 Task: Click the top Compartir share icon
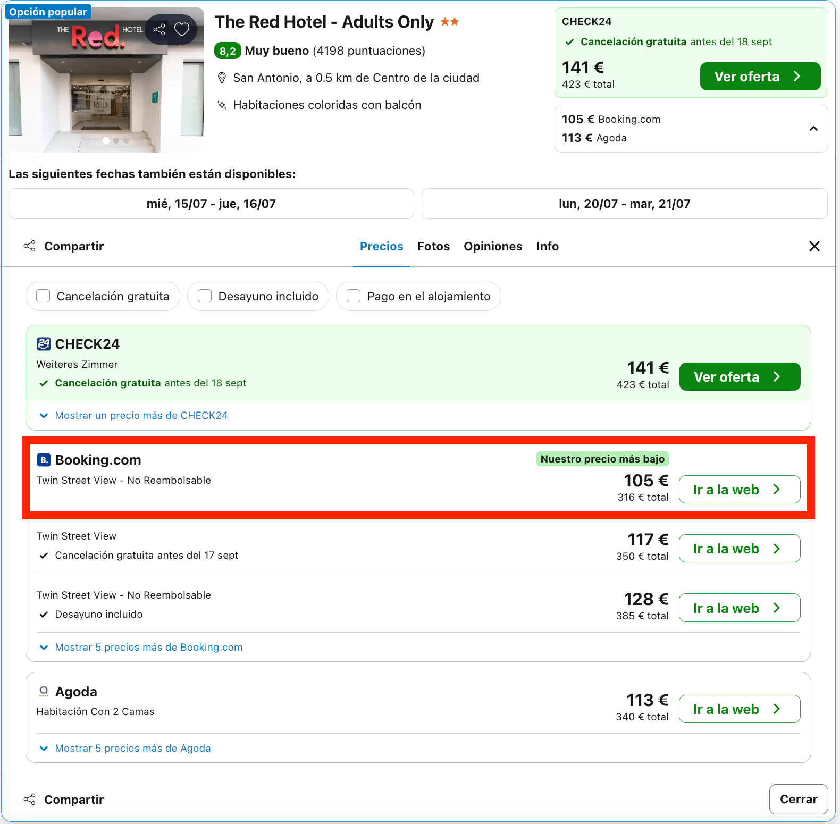coord(30,246)
